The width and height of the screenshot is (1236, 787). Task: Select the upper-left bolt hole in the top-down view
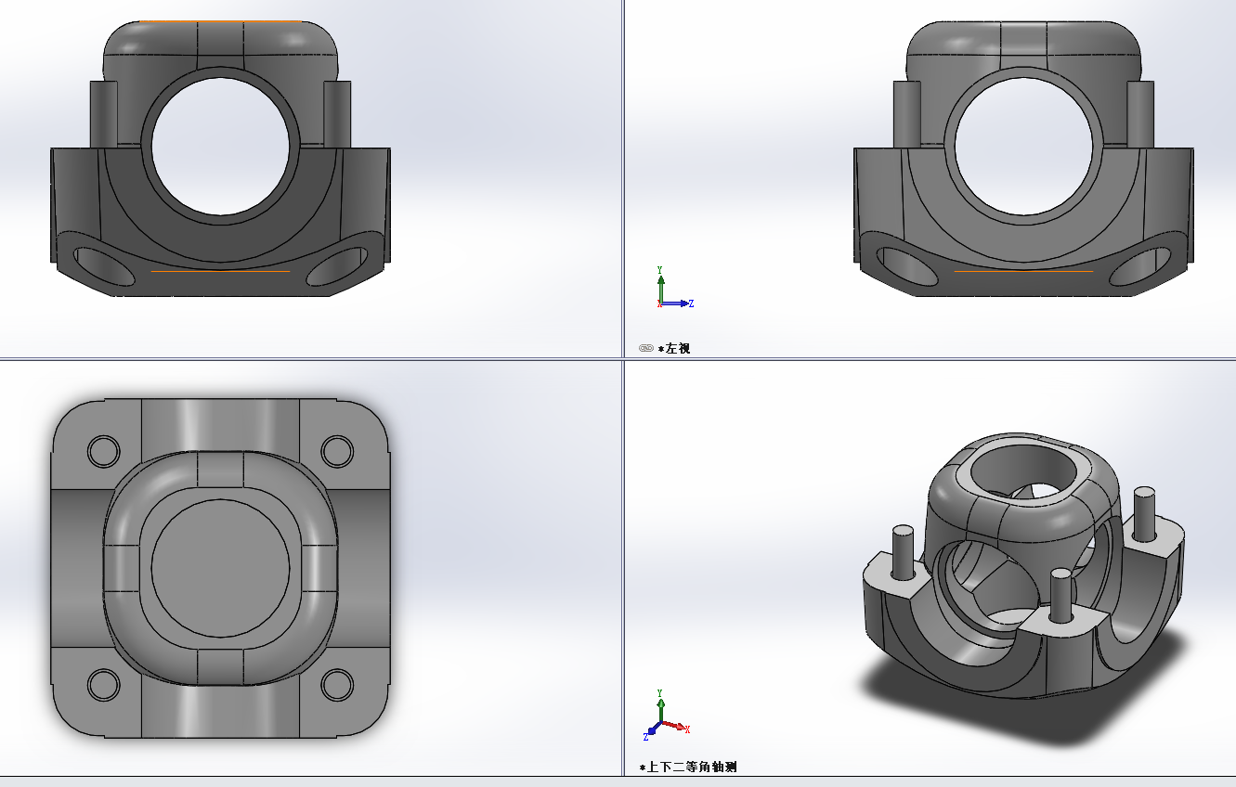coord(104,452)
